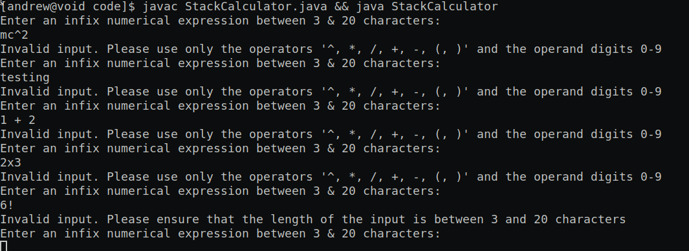
Task: Click the input line '1 + 2'
Action: (18, 120)
